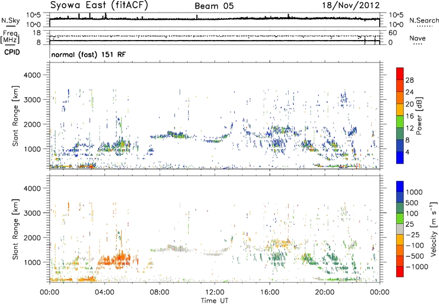This screenshot has width=439, height=304.
Task: Click the 'N.Search' legend label
Action: (424, 20)
